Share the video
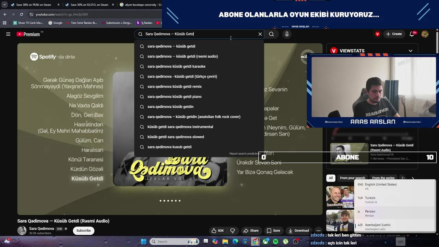 tap(251, 231)
